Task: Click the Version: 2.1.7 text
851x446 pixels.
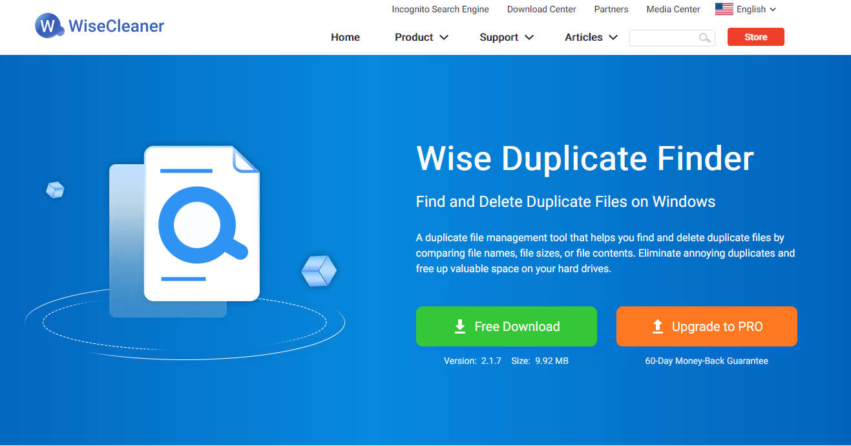Action: (472, 361)
